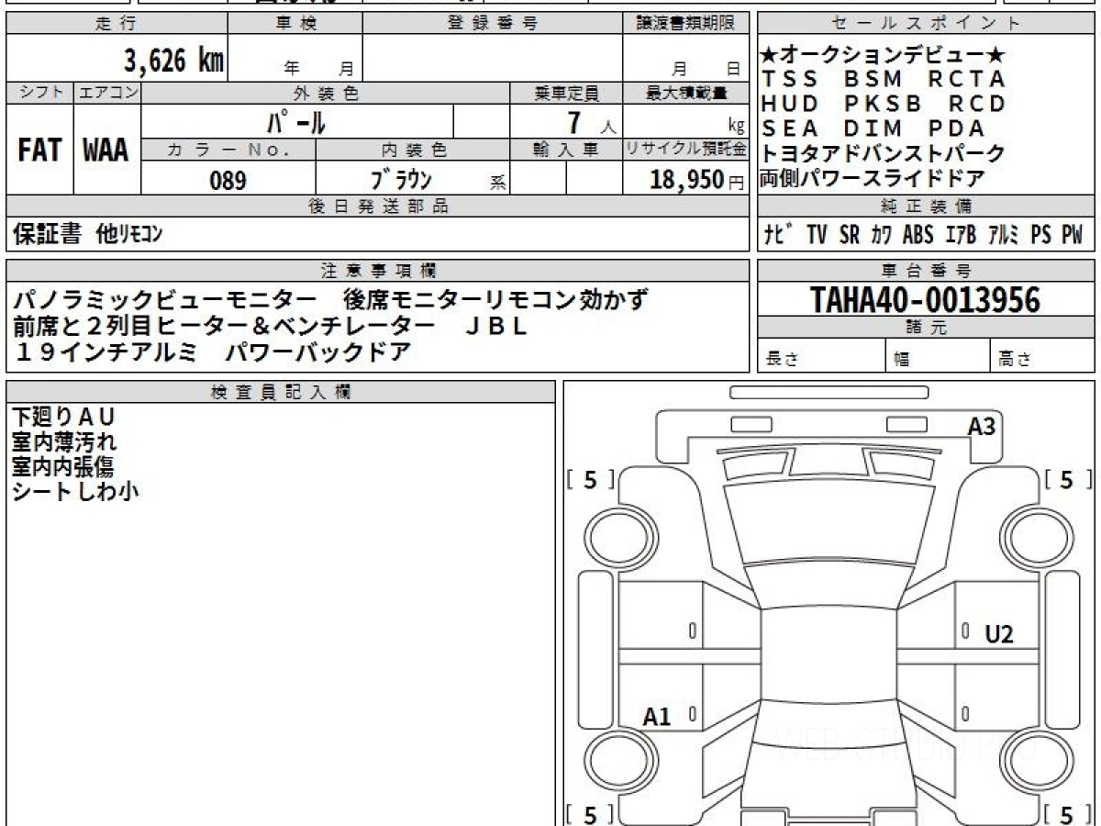Select the 高さ dimension cell
1101x826 pixels.
[1042, 355]
